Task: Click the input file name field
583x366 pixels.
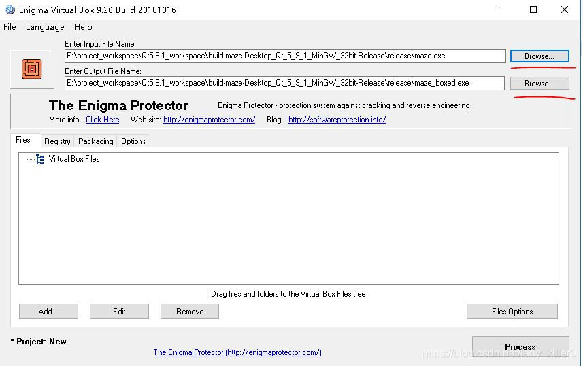Action: pos(285,56)
